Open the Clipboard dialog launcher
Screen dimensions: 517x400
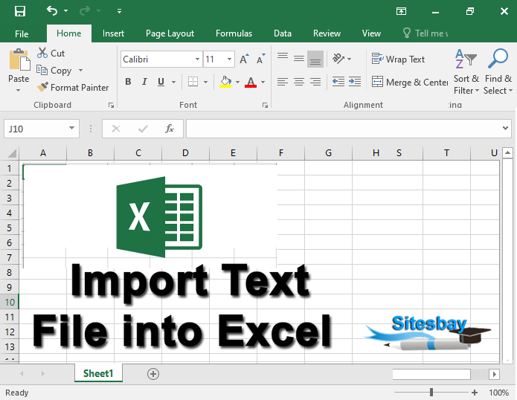111,105
